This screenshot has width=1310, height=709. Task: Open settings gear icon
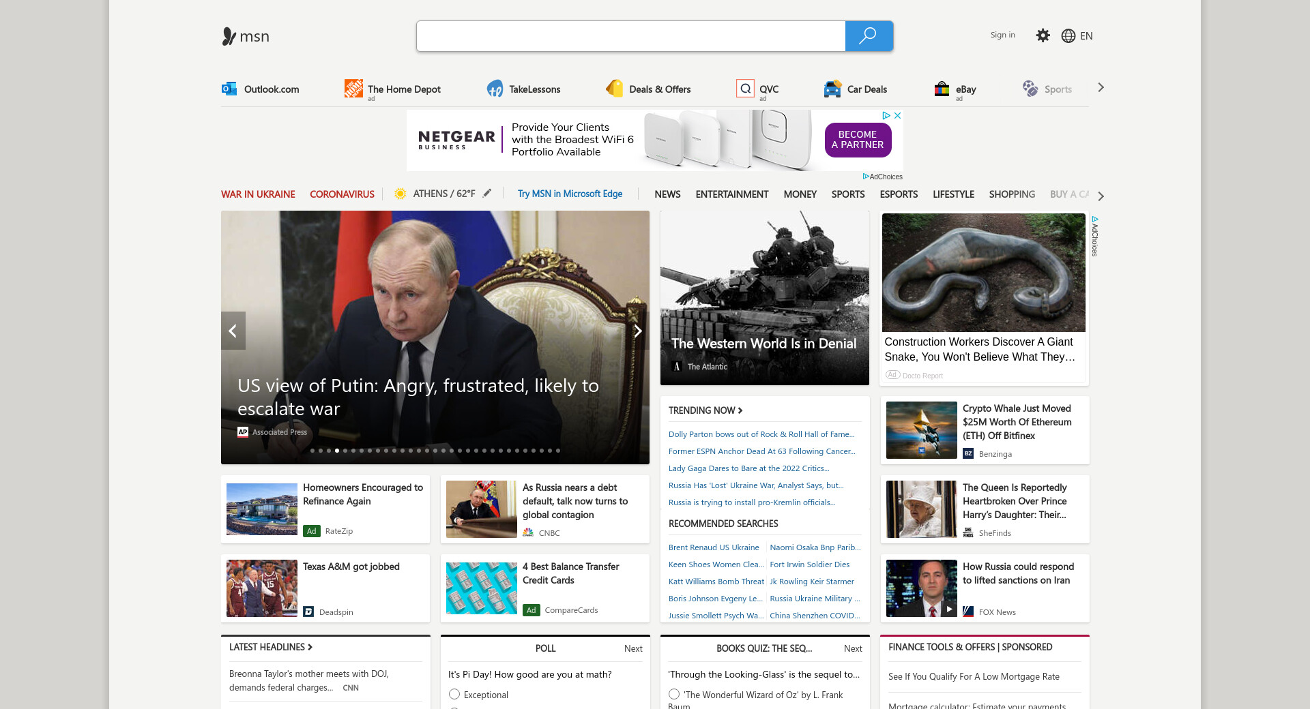(1043, 35)
